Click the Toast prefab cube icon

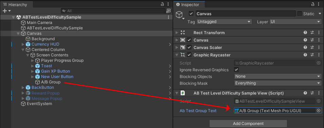coord(37,66)
